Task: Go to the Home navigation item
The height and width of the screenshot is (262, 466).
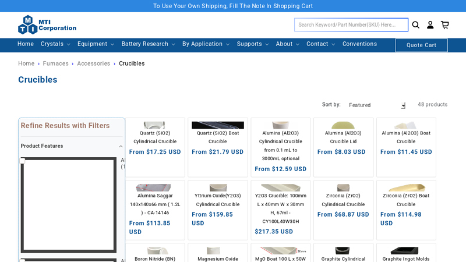Action: (26, 44)
